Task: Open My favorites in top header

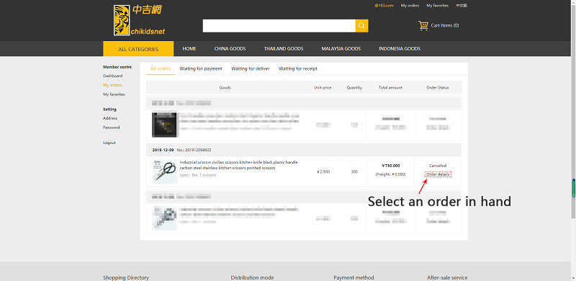Action: point(437,6)
